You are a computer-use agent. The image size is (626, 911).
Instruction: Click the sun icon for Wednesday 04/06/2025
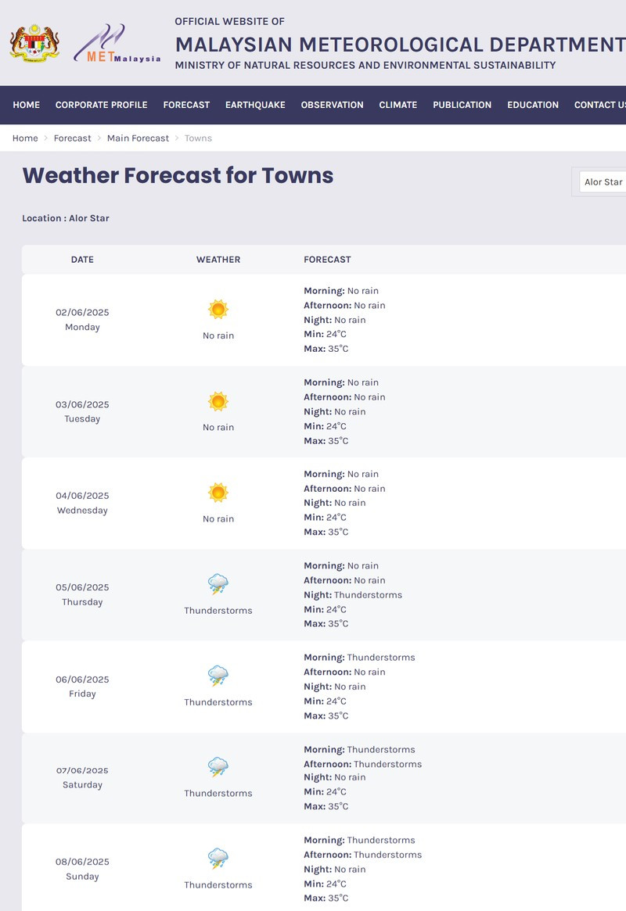click(x=218, y=493)
